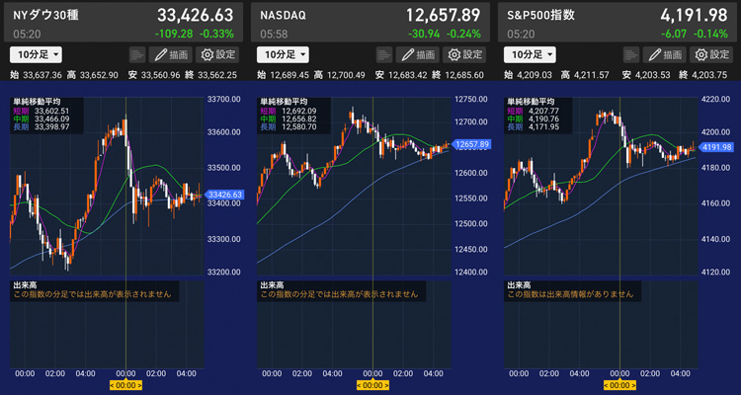Click the list-lines icon on NYダウ30種 toolbar
This screenshot has width=741, height=395.
[x=137, y=55]
